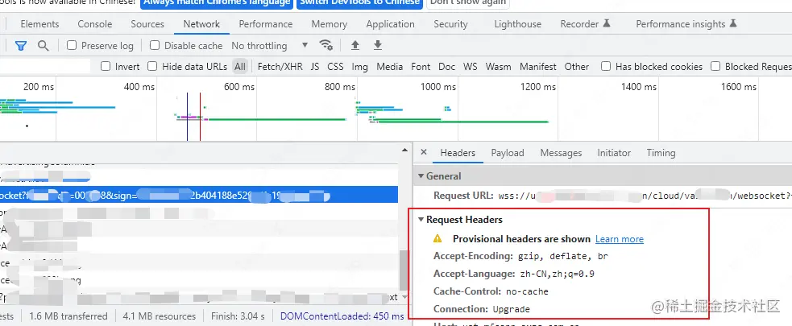The height and width of the screenshot is (326, 792).
Task: Filter by Manifest requests
Action: coord(538,66)
